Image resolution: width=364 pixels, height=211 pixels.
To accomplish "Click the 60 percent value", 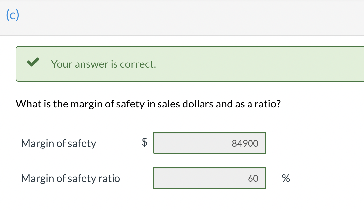I will click(x=253, y=178).
